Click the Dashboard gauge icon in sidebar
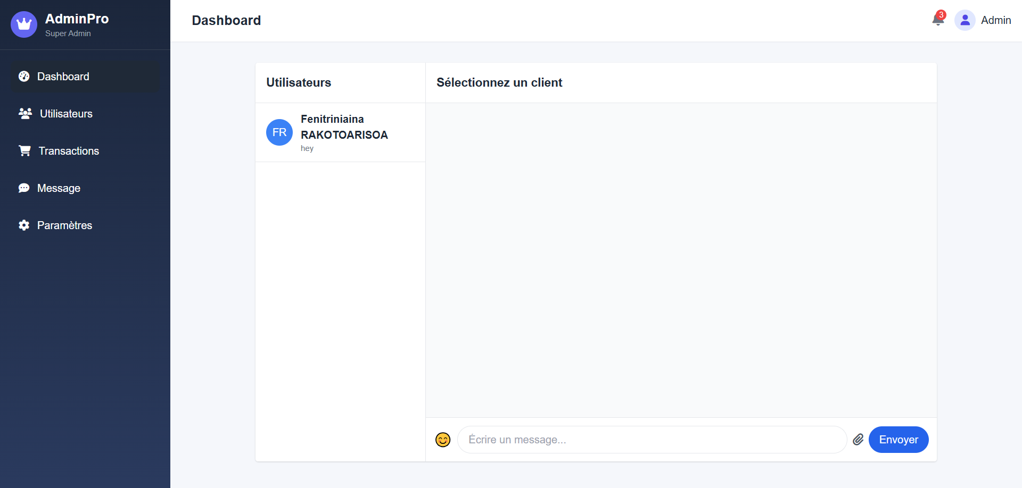The width and height of the screenshot is (1022, 488). tap(24, 77)
